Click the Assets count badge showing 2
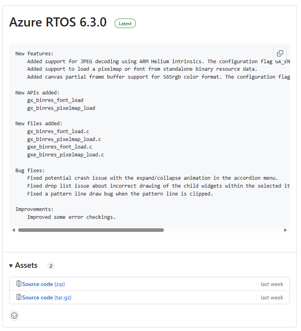This screenshot has height=331, width=301. coord(51,266)
